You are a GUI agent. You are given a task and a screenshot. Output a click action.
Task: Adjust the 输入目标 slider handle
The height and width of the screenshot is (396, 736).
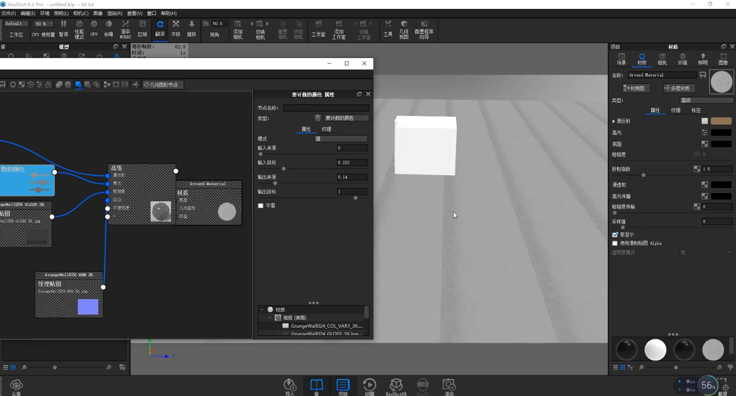click(283, 169)
